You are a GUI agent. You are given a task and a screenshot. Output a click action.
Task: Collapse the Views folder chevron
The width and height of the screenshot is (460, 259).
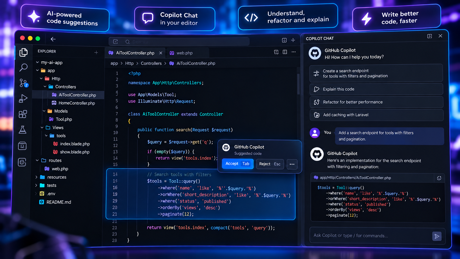click(x=42, y=127)
